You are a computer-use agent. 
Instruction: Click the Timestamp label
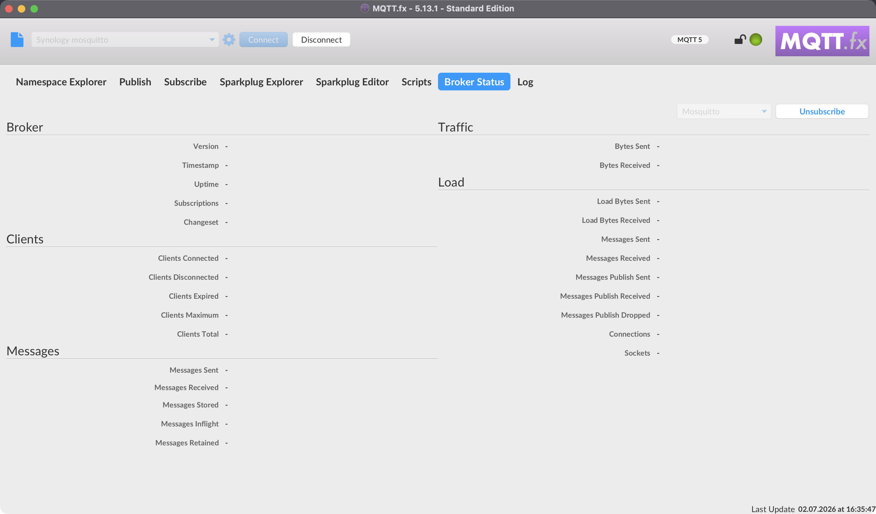200,165
